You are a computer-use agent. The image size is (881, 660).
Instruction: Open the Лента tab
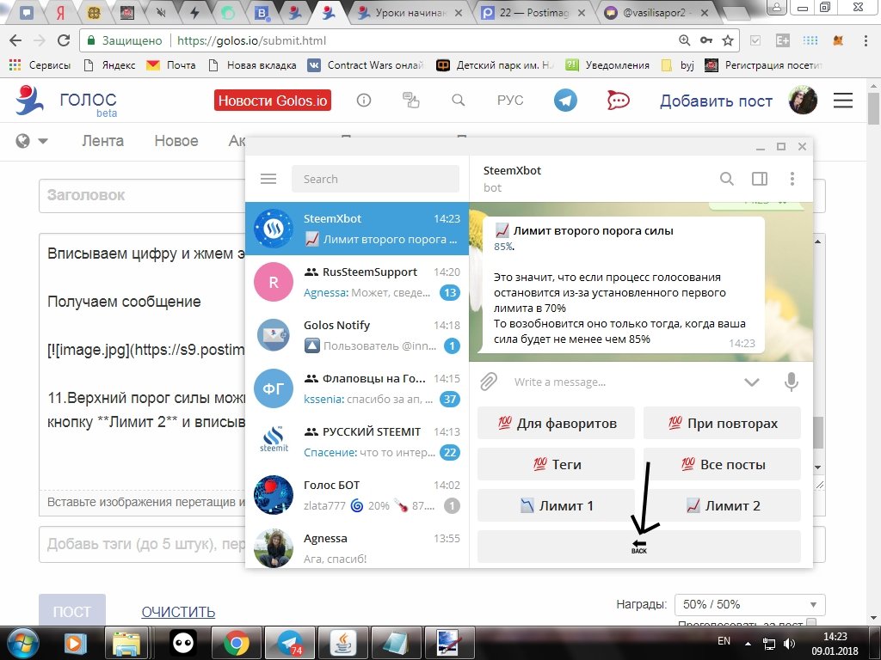pyautogui.click(x=103, y=141)
